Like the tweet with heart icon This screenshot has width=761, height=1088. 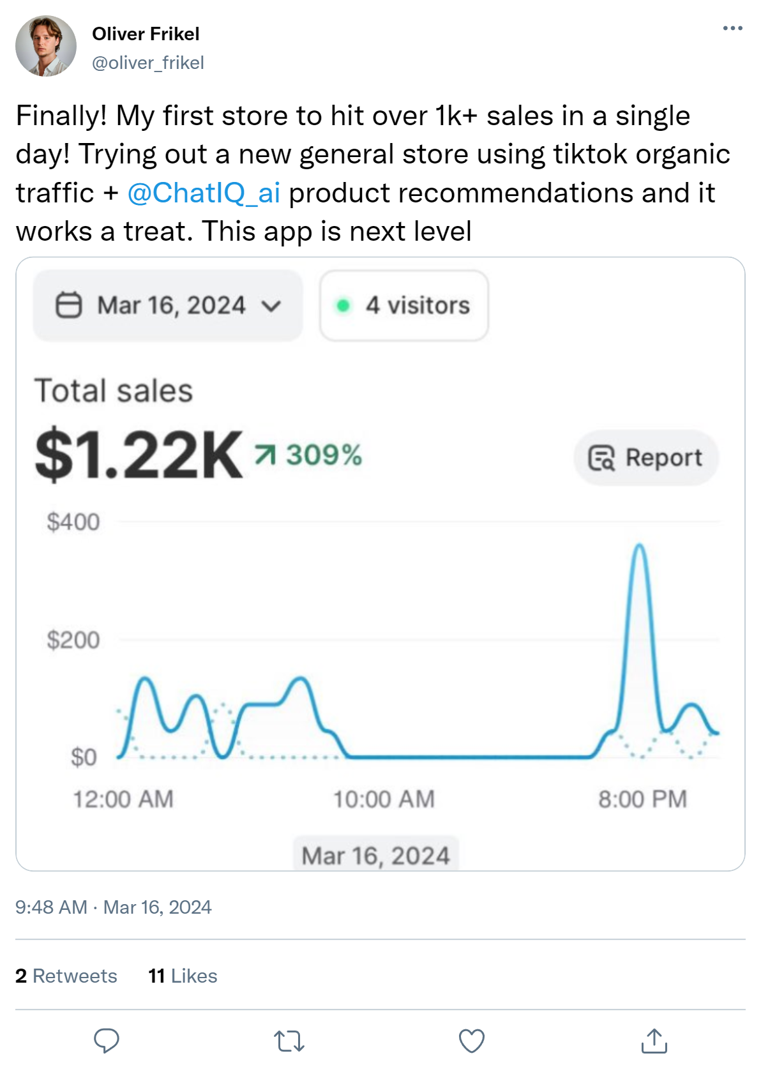(472, 1041)
